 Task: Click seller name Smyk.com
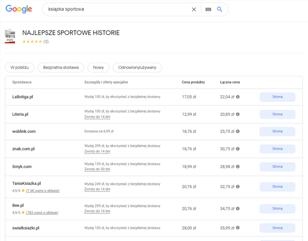point(22,167)
